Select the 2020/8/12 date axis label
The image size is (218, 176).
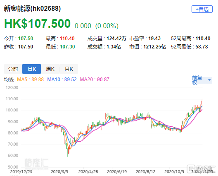pos(146,172)
